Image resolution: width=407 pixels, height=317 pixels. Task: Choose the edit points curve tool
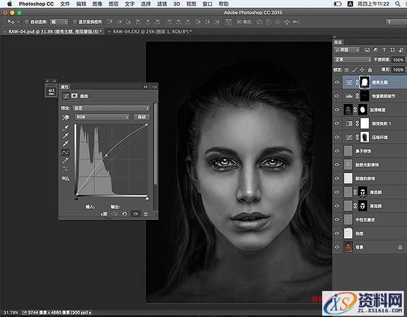65,153
